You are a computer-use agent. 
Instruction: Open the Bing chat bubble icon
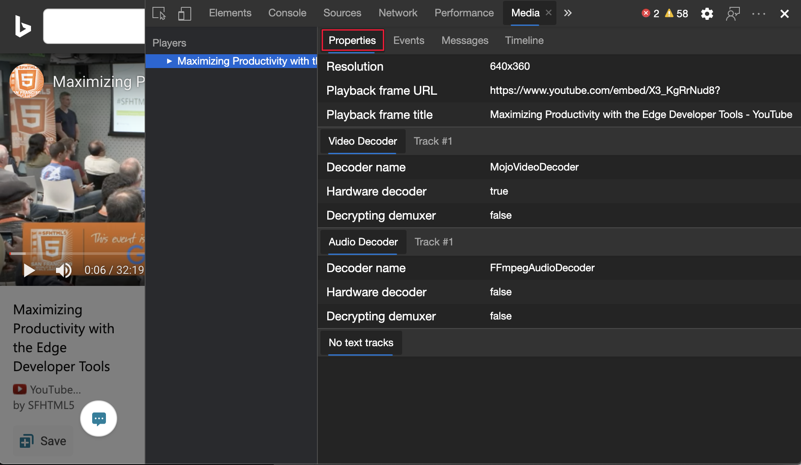pos(99,418)
